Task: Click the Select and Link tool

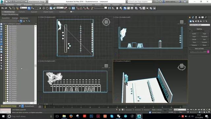Action: [10, 8]
